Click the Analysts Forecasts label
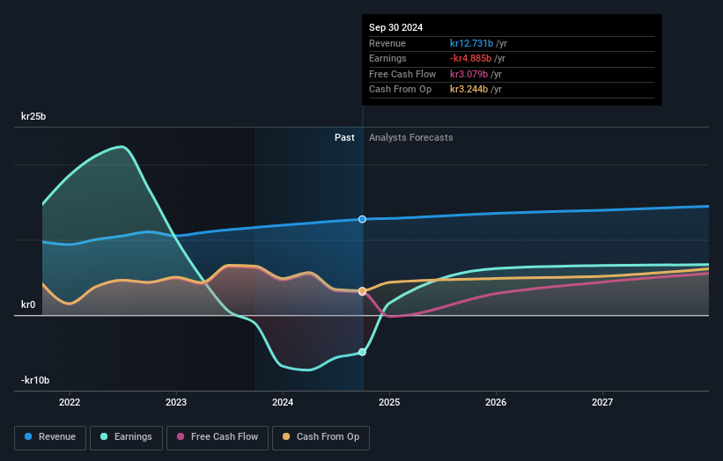 [x=411, y=138]
